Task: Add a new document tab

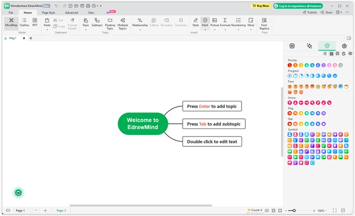Action: pyautogui.click(x=31, y=38)
